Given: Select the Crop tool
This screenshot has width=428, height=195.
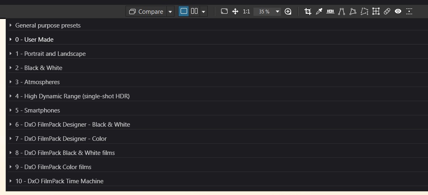Looking at the screenshot, I should pos(308,11).
